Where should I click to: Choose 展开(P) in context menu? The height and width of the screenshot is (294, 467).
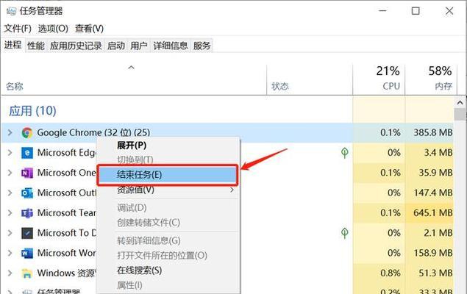pyautogui.click(x=132, y=146)
